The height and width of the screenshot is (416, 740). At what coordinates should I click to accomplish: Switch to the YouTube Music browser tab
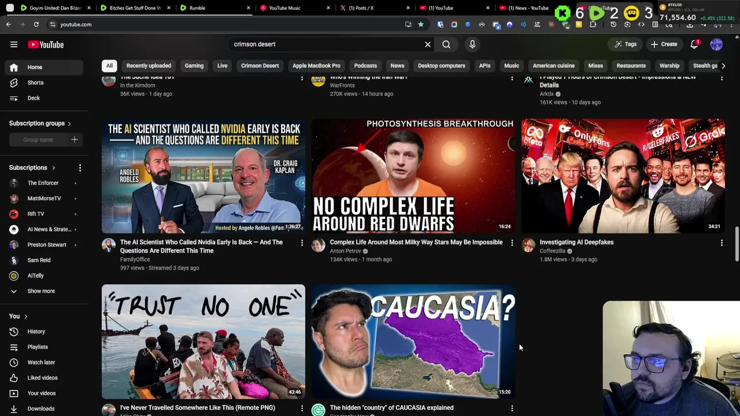click(294, 8)
